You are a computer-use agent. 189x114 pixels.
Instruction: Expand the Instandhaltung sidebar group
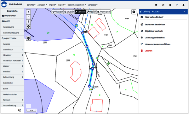click(12, 105)
